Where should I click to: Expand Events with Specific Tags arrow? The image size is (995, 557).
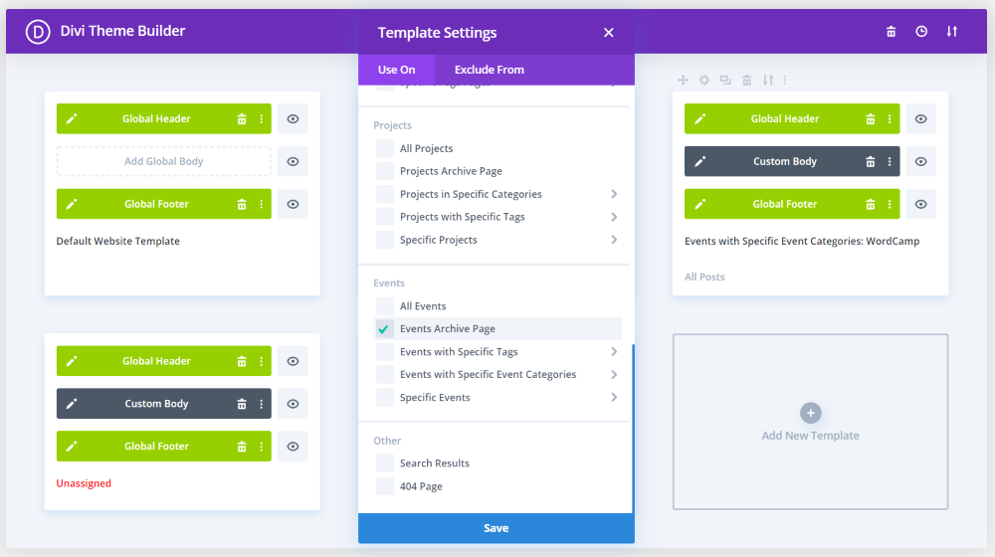pos(614,351)
